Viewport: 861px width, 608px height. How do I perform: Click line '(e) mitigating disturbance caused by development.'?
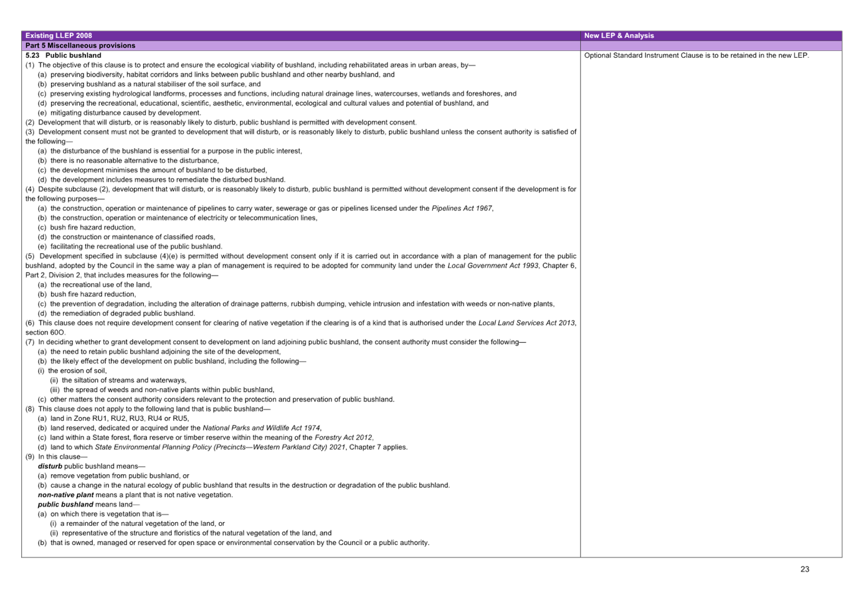point(119,113)
